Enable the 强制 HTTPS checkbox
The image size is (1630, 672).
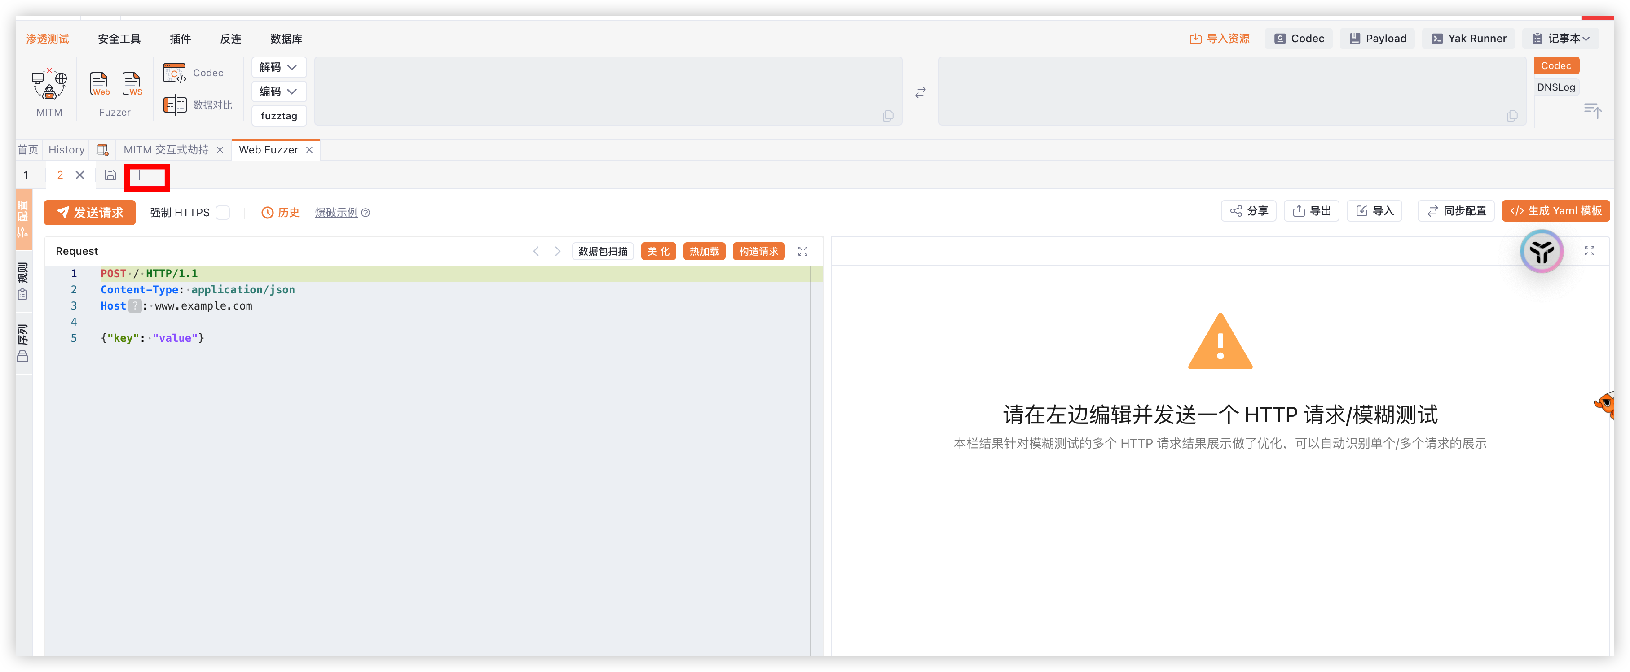tap(223, 212)
